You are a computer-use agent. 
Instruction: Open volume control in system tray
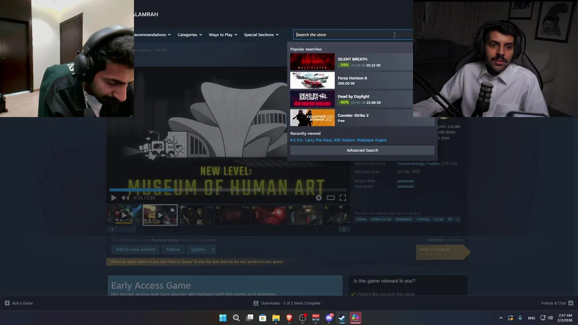[550, 318]
